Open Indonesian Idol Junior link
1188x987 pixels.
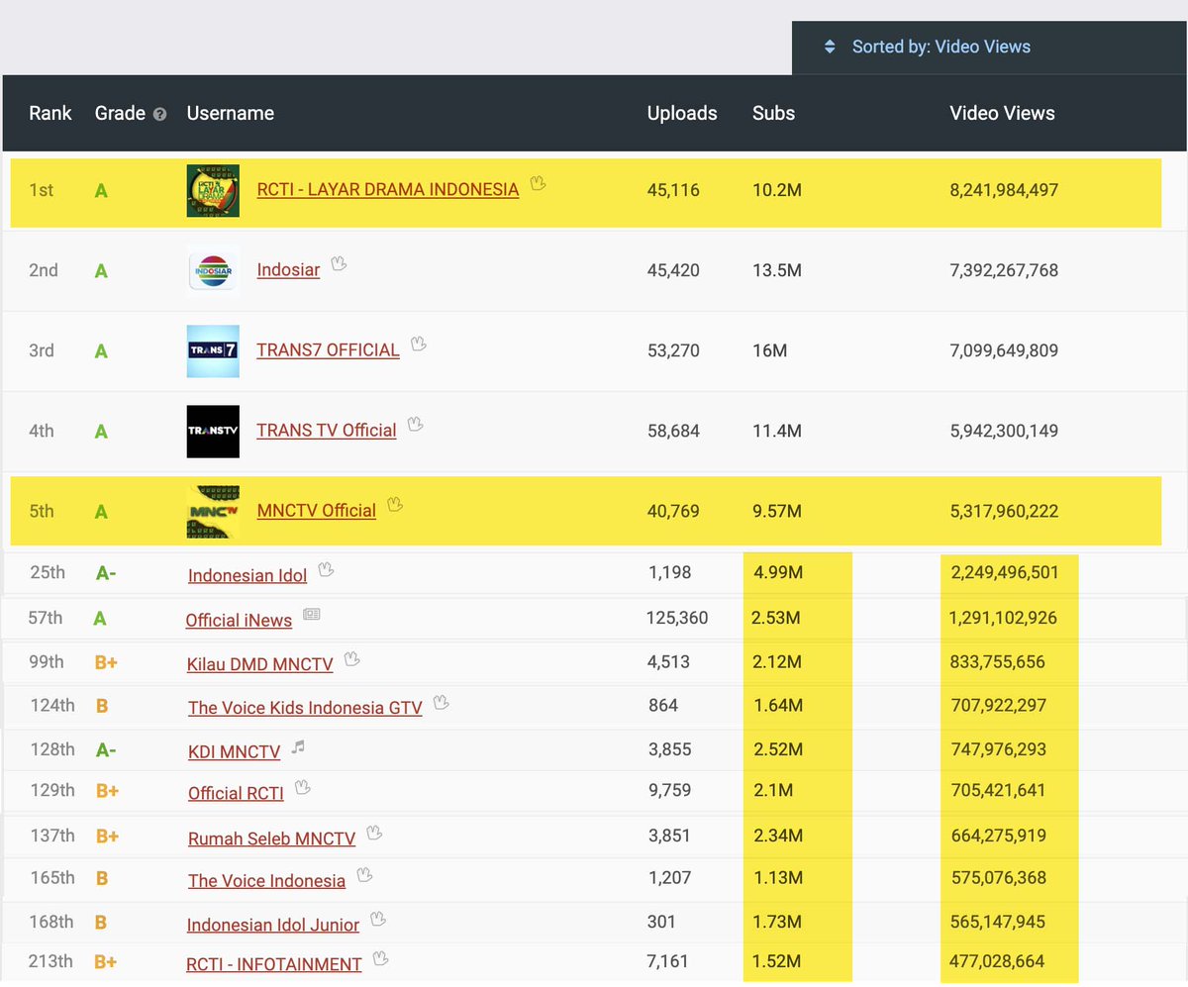click(273, 925)
